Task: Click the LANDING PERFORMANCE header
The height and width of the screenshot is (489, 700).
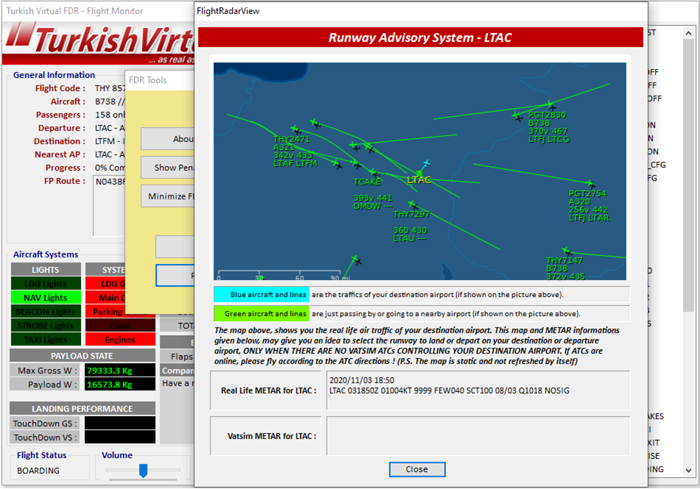Action: [x=82, y=409]
